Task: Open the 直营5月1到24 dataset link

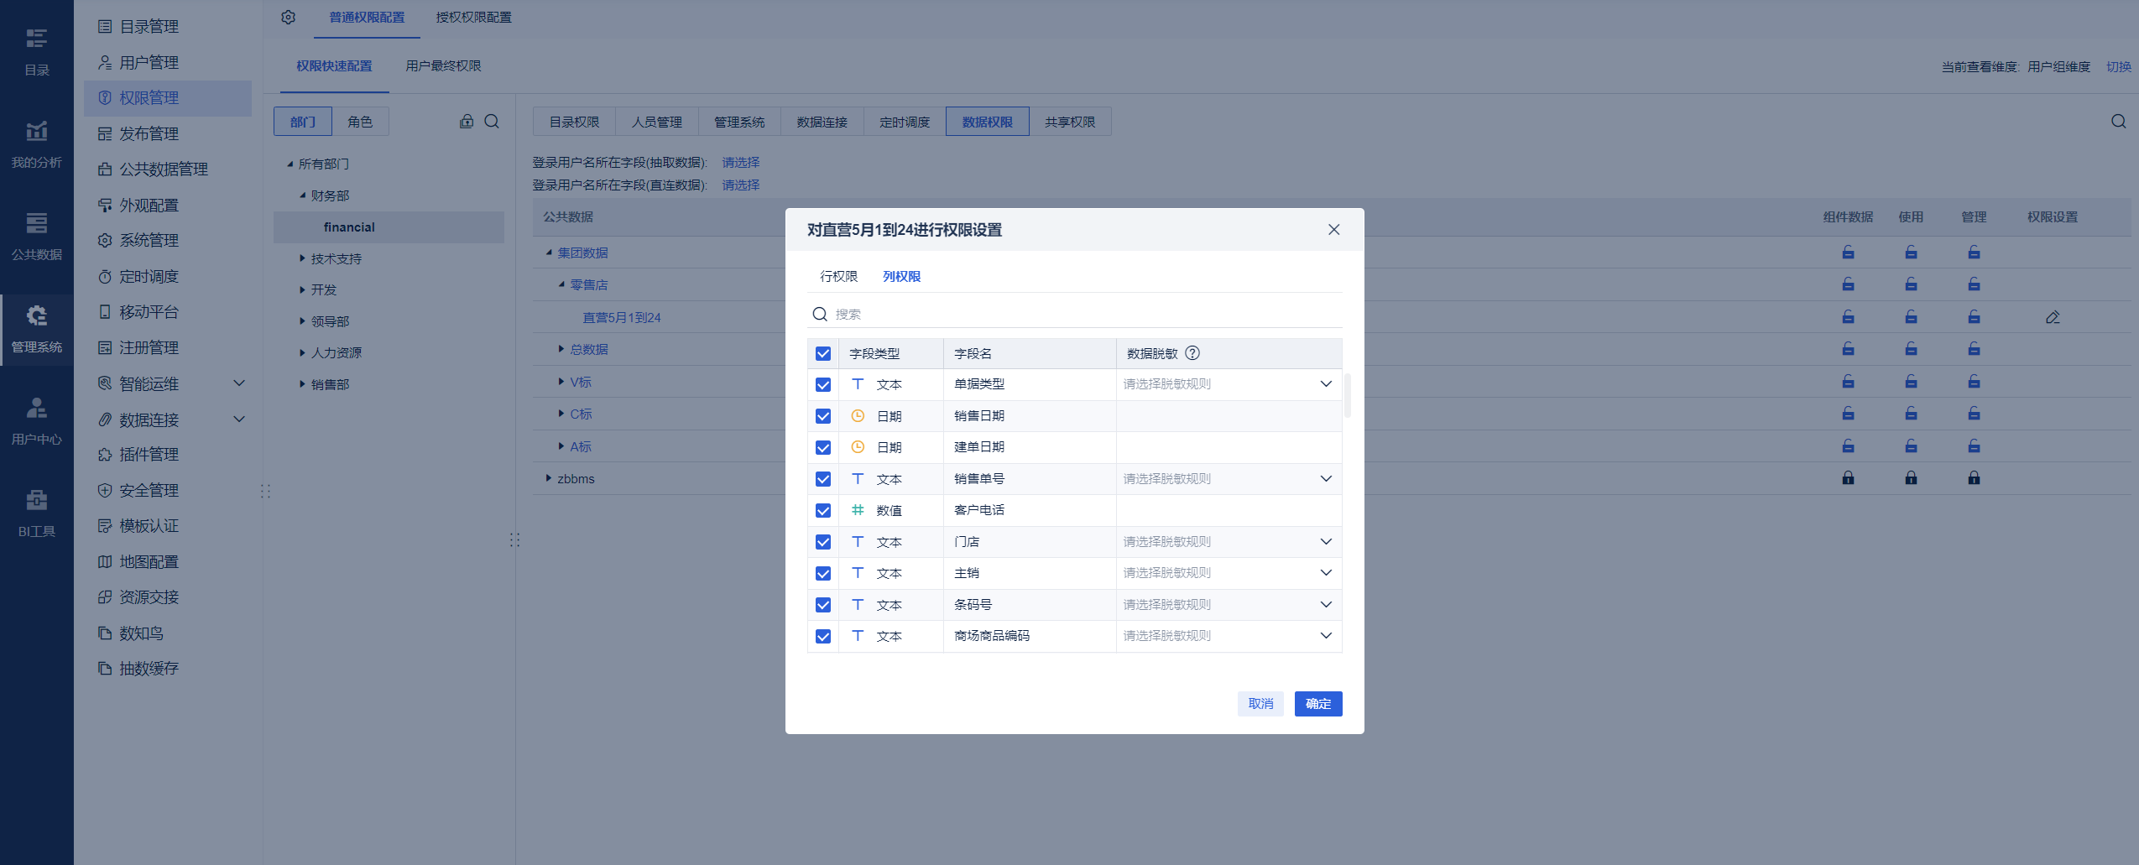Action: (x=621, y=317)
